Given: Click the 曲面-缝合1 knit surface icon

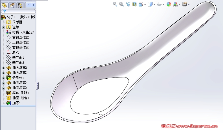Looking at the screenshot, I should pos(9,98).
